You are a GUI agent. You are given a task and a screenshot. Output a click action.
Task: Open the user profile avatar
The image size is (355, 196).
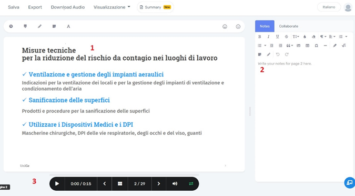348,7
